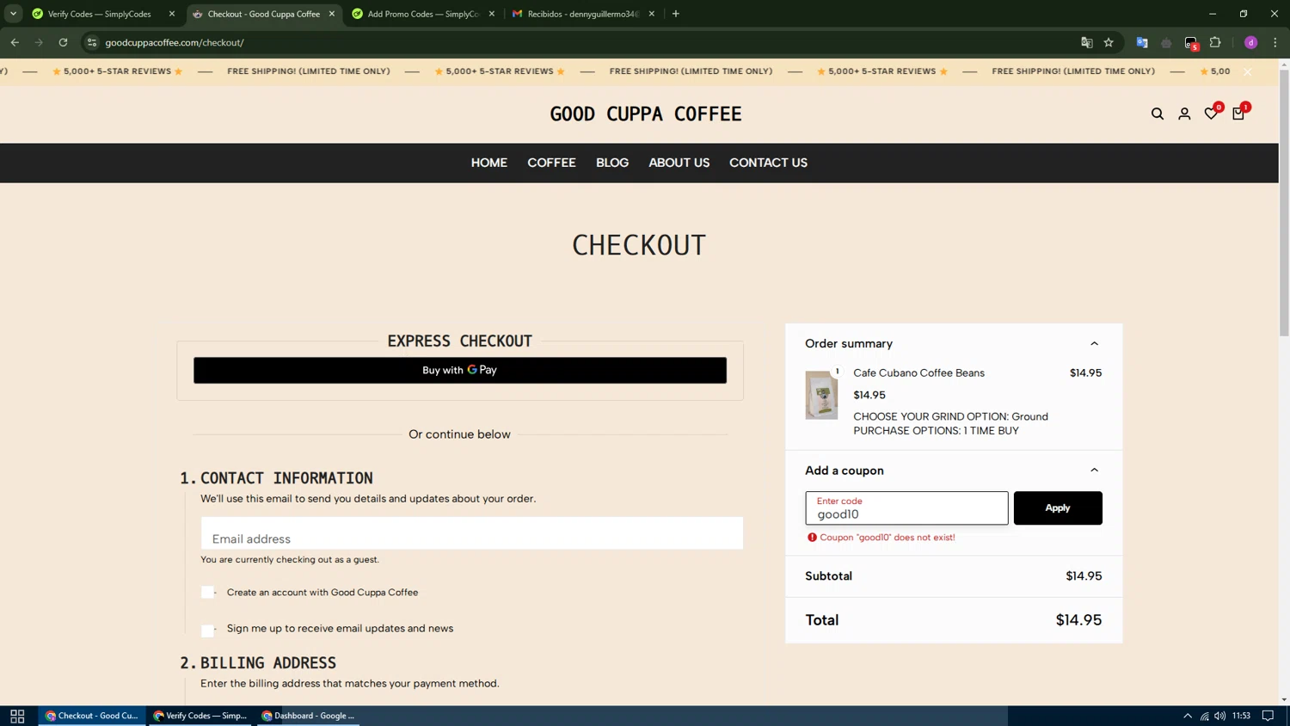Open CONTACT US in navigation menu
This screenshot has height=726, width=1290.
click(x=768, y=163)
